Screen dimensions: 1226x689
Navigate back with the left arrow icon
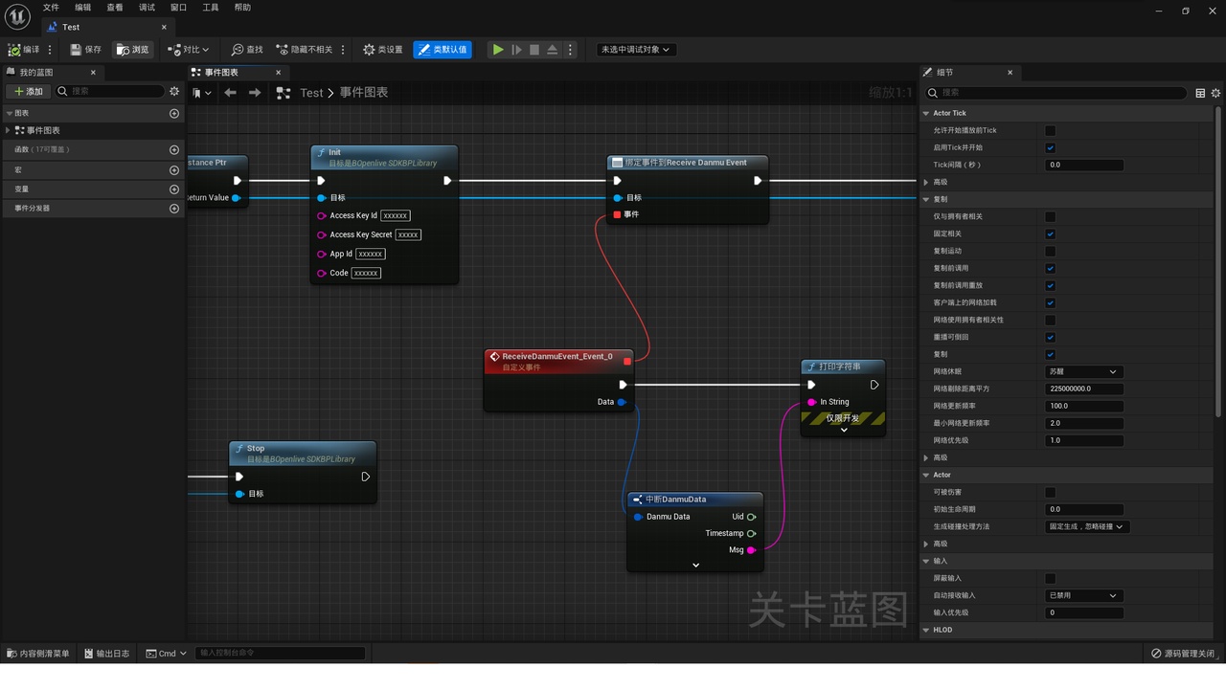[230, 93]
